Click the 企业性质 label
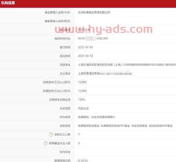 tap(65, 108)
